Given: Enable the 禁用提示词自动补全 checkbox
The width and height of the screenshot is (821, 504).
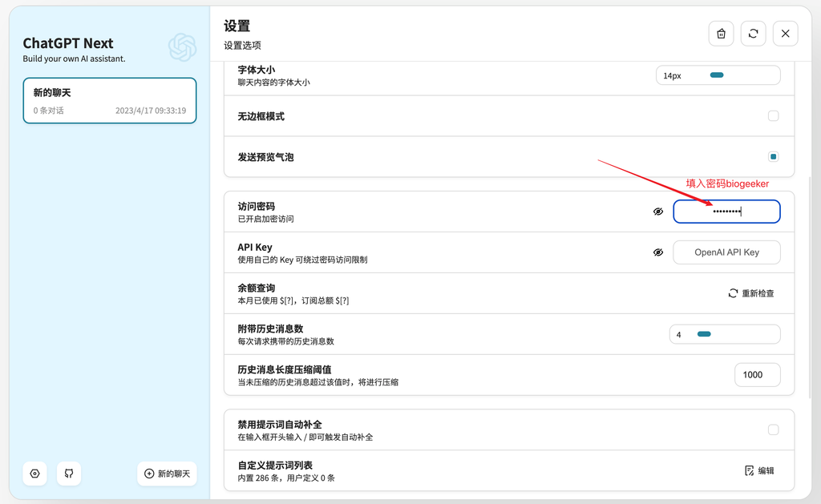Looking at the screenshot, I should tap(773, 429).
